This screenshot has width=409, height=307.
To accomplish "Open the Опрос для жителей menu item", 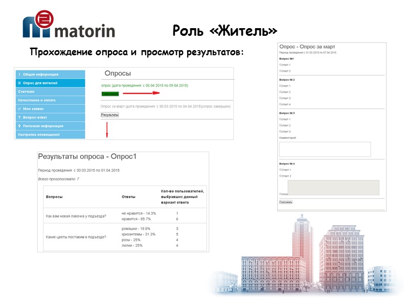I will pyautogui.click(x=50, y=83).
